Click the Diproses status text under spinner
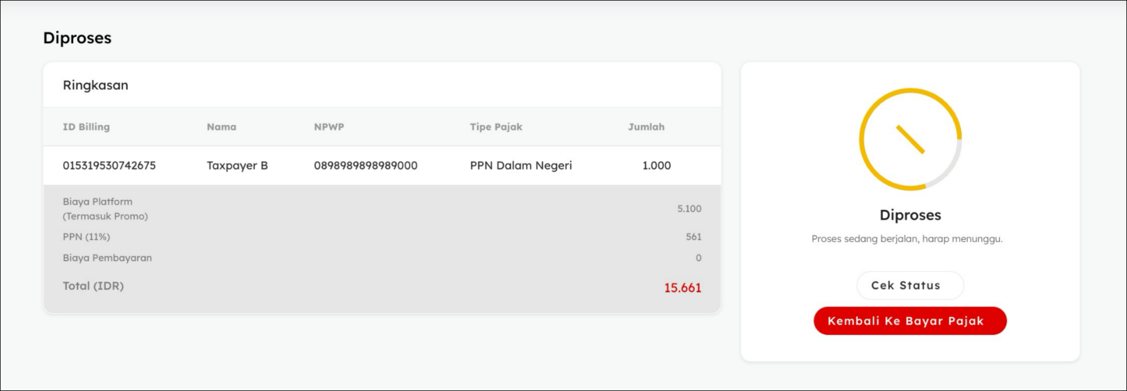 (910, 215)
